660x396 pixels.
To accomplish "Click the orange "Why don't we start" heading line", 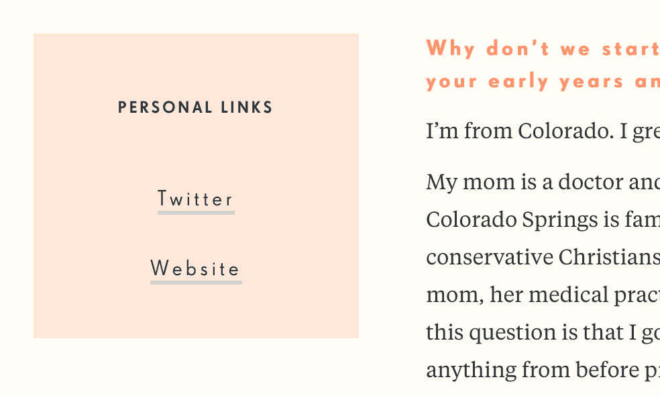I will (x=542, y=49).
